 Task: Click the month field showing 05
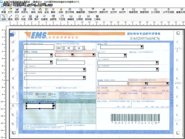point(69,48)
